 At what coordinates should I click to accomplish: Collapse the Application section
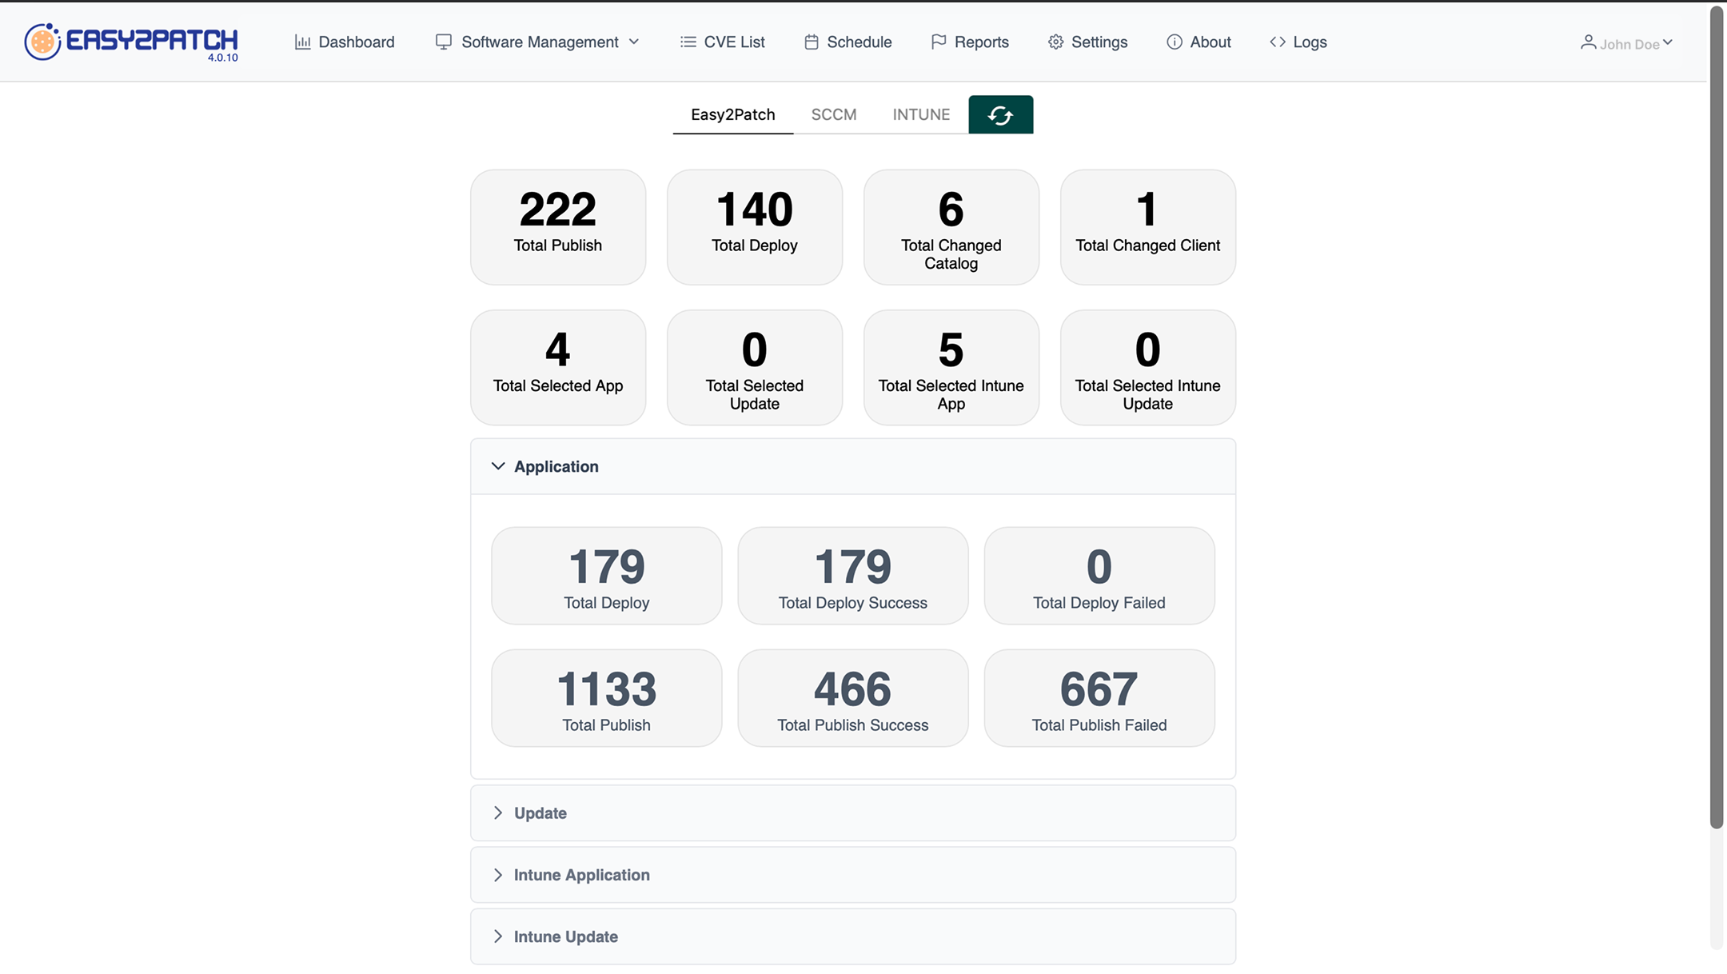pos(853,466)
